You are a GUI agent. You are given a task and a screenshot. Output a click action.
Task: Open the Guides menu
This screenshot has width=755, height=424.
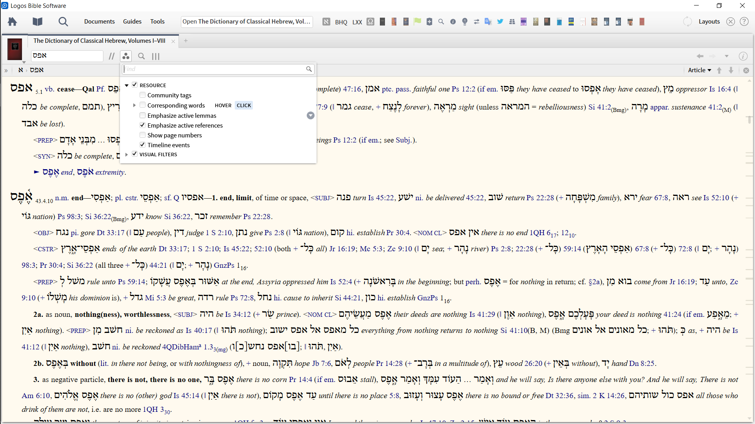[x=132, y=22]
